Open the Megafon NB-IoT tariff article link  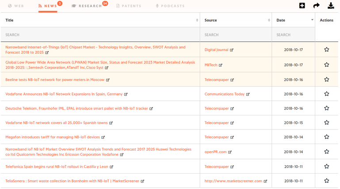[x=53, y=137]
